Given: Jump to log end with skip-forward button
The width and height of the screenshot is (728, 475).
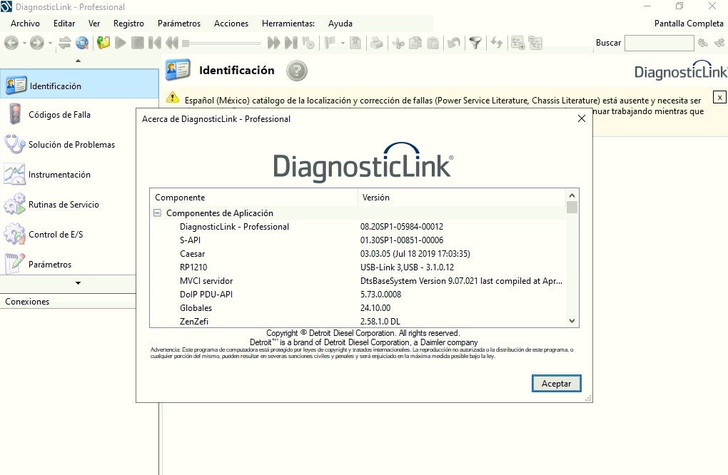Looking at the screenshot, I should coord(291,43).
